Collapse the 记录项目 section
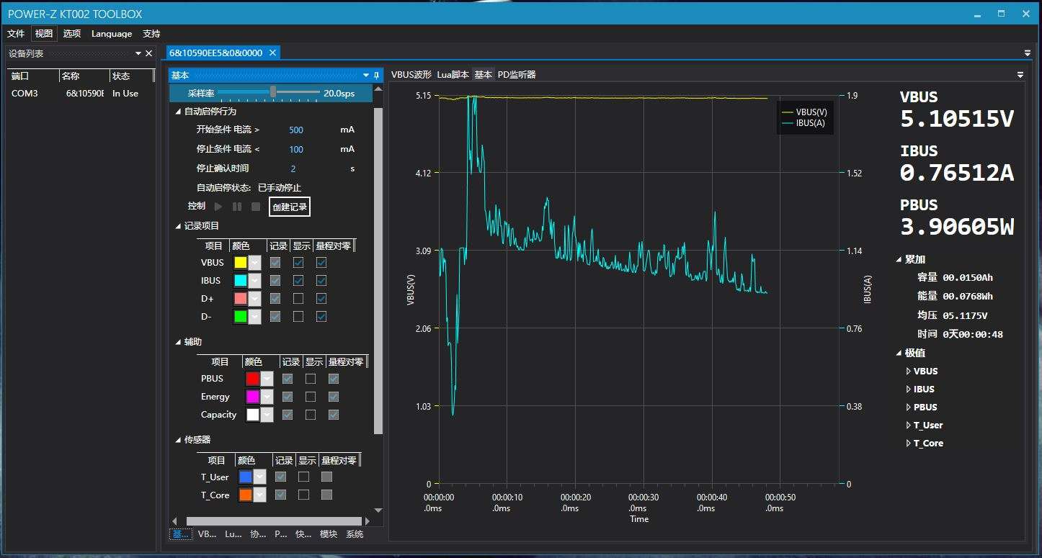 [179, 226]
